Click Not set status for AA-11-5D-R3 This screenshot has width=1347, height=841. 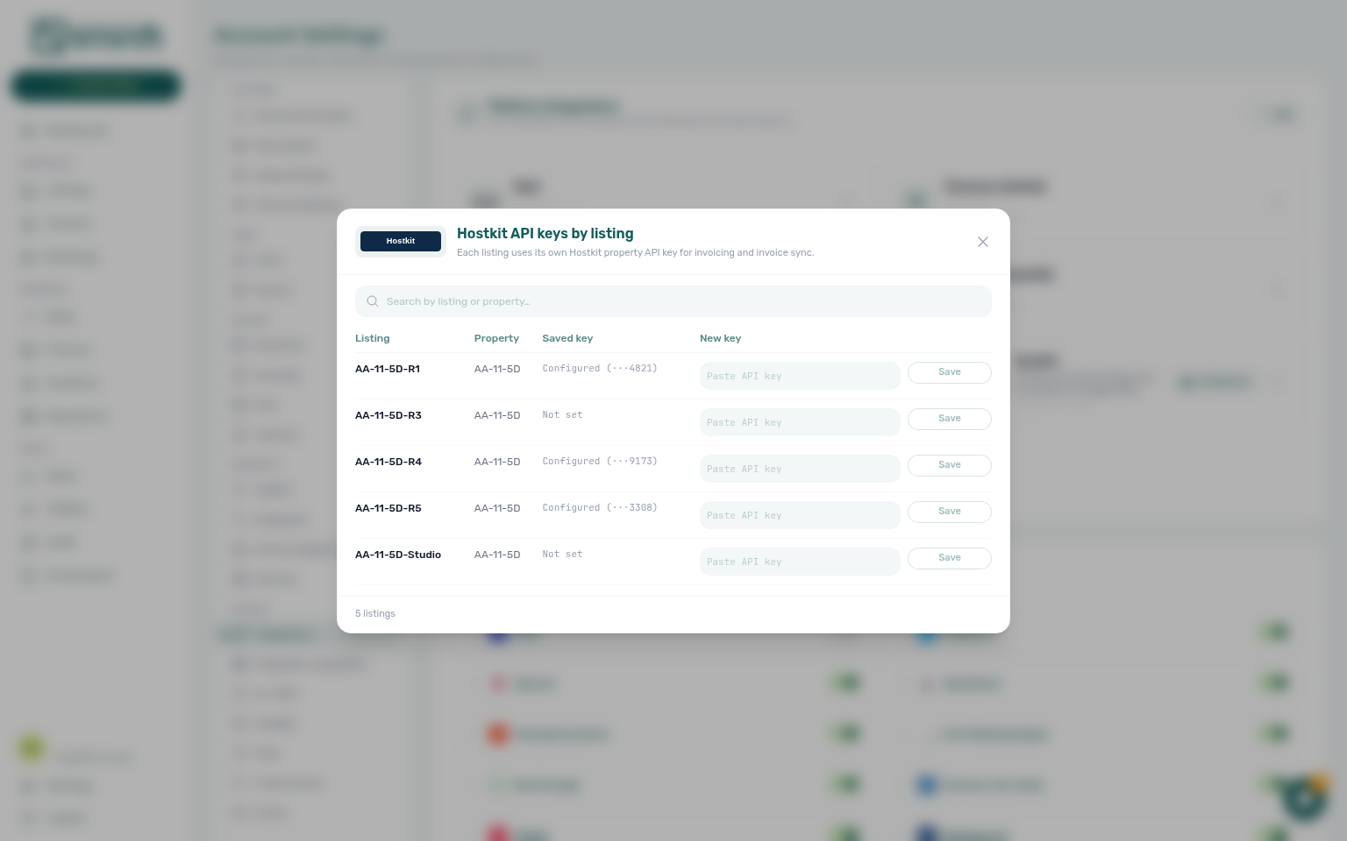click(562, 414)
